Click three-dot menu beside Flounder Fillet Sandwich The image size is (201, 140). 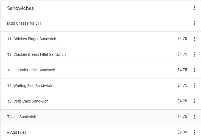(194, 70)
